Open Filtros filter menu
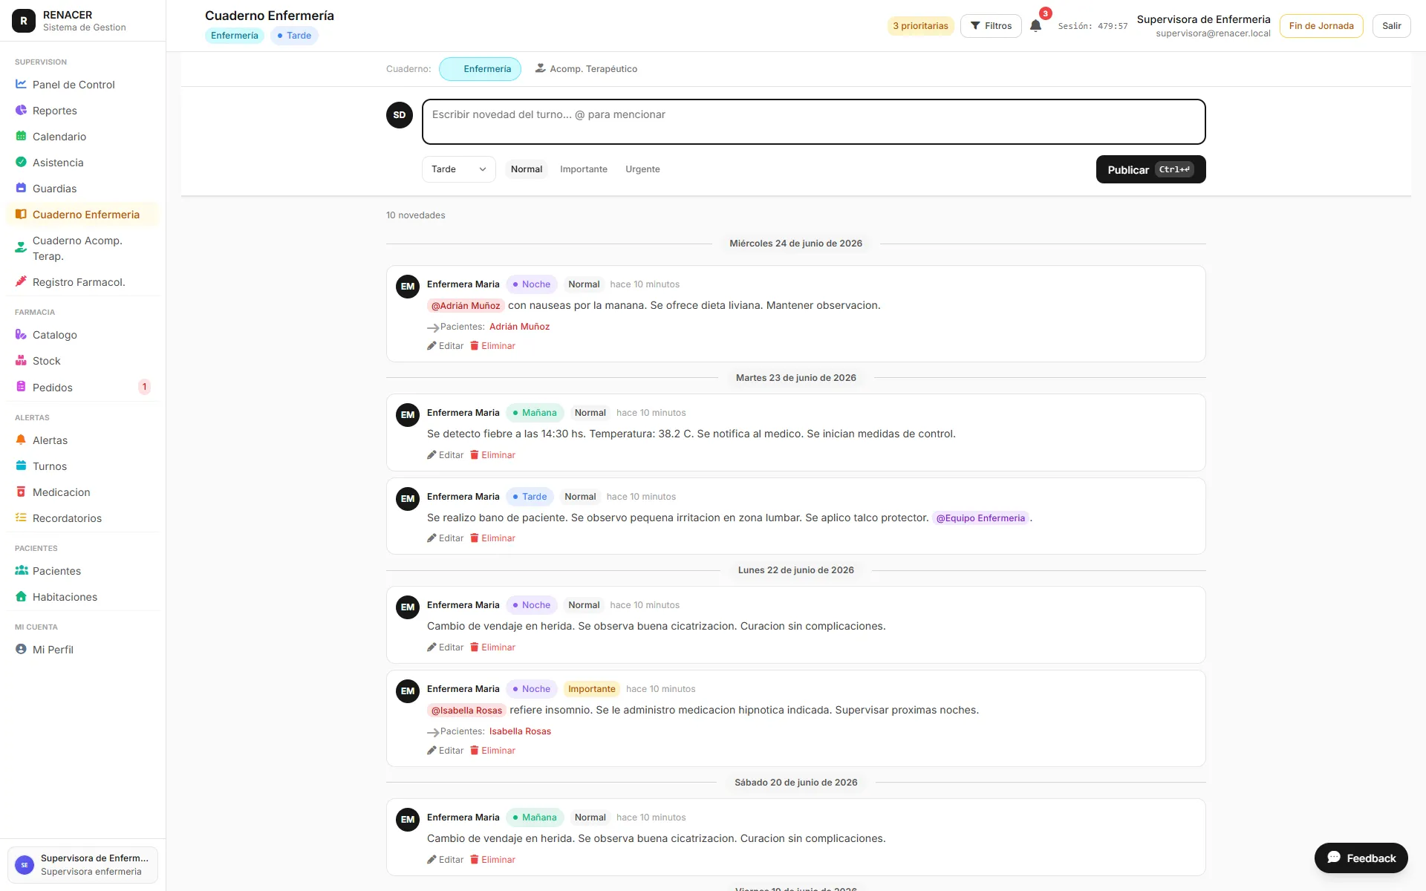The width and height of the screenshot is (1426, 891). coord(991,25)
